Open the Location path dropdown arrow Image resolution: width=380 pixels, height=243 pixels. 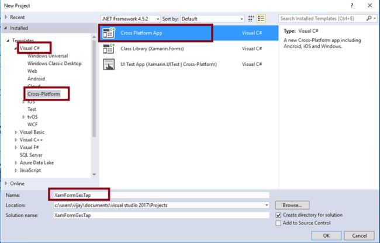(x=267, y=205)
